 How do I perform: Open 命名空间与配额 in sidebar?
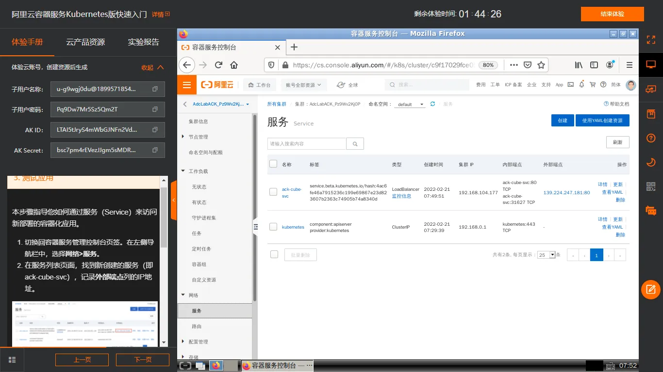tap(205, 153)
